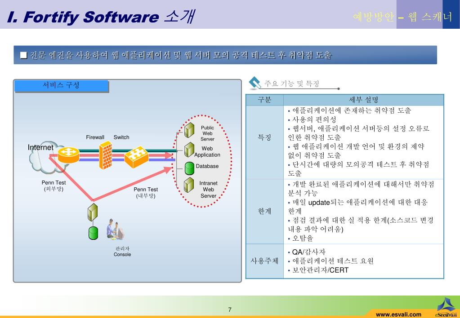Click the 세부 설명 table header
Screen dimensions: 460x318
pos(363,100)
